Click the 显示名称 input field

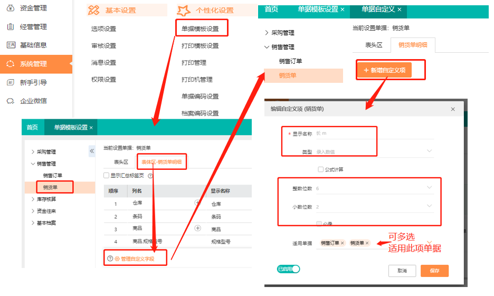(x=375, y=133)
